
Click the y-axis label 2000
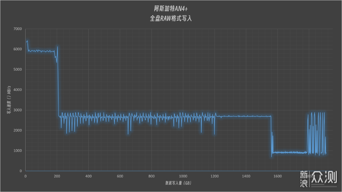(x=18, y=130)
